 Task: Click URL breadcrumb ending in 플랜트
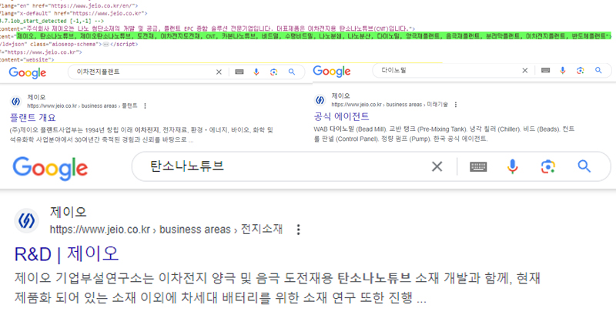point(82,106)
